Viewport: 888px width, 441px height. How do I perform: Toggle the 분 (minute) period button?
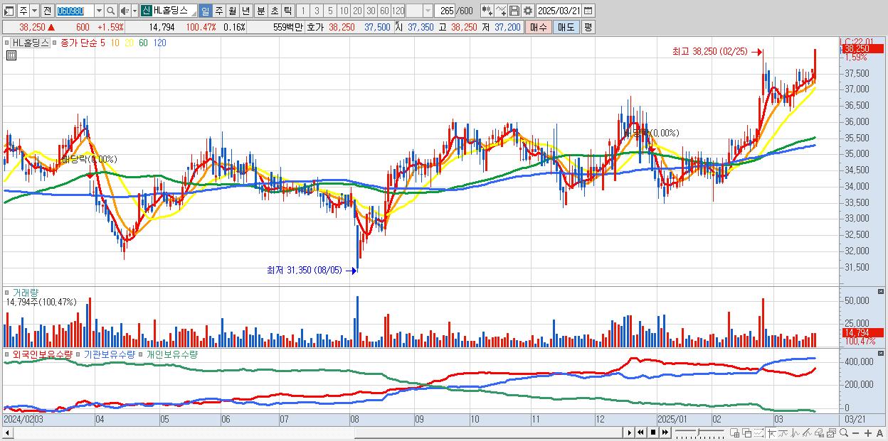pyautogui.click(x=260, y=11)
